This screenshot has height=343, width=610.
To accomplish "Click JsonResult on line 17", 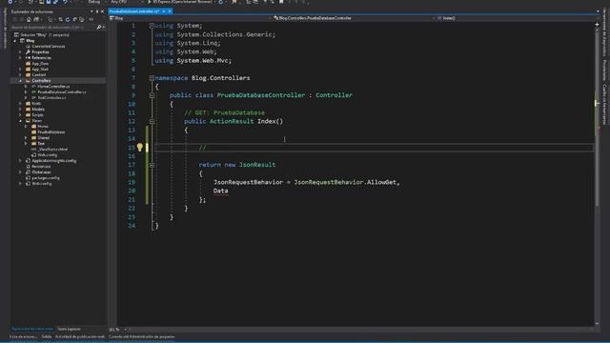I will point(257,165).
